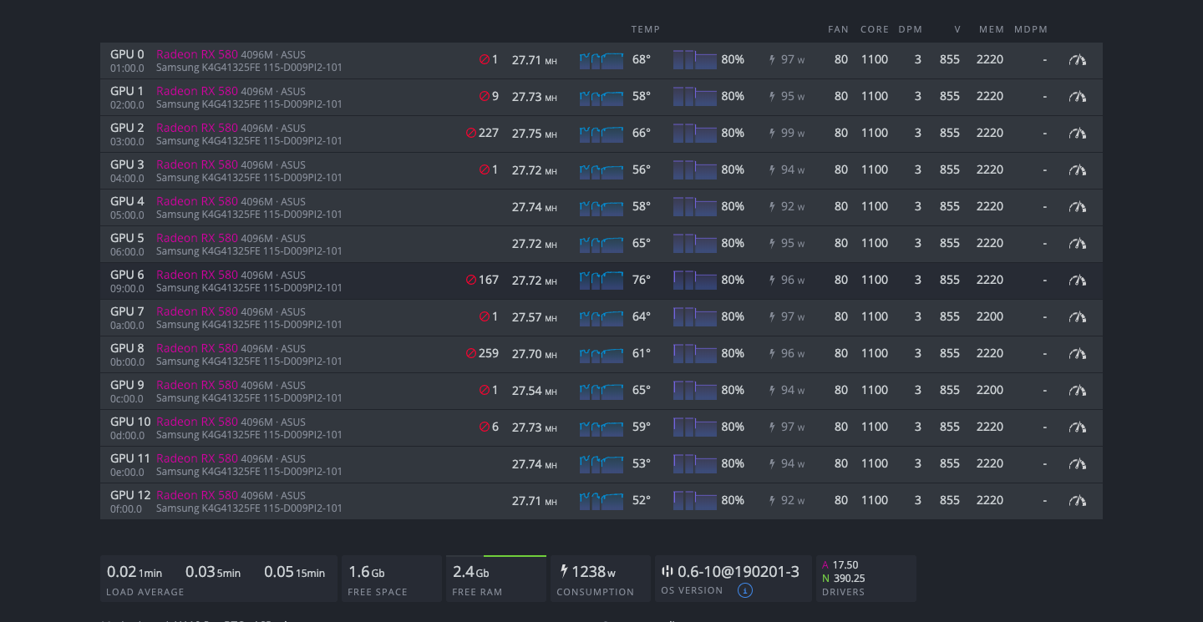The height and width of the screenshot is (622, 1203).
Task: Click the 855 voltage value of GPU 5
Action: click(950, 243)
